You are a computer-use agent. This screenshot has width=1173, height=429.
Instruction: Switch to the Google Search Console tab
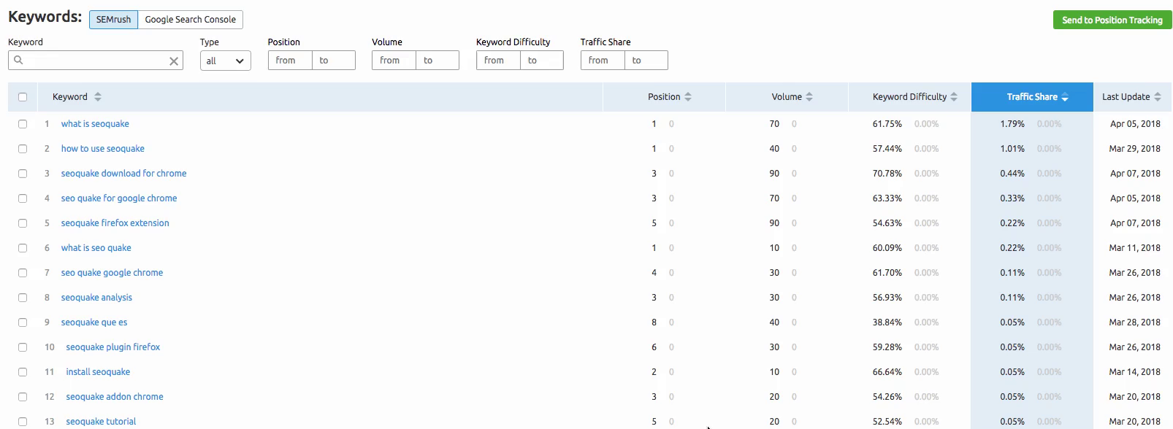point(190,20)
